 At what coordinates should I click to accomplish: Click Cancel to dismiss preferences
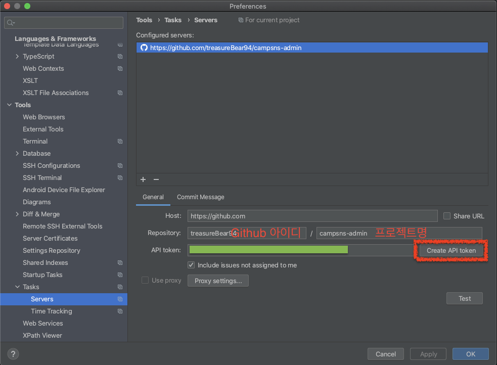pyautogui.click(x=386, y=354)
